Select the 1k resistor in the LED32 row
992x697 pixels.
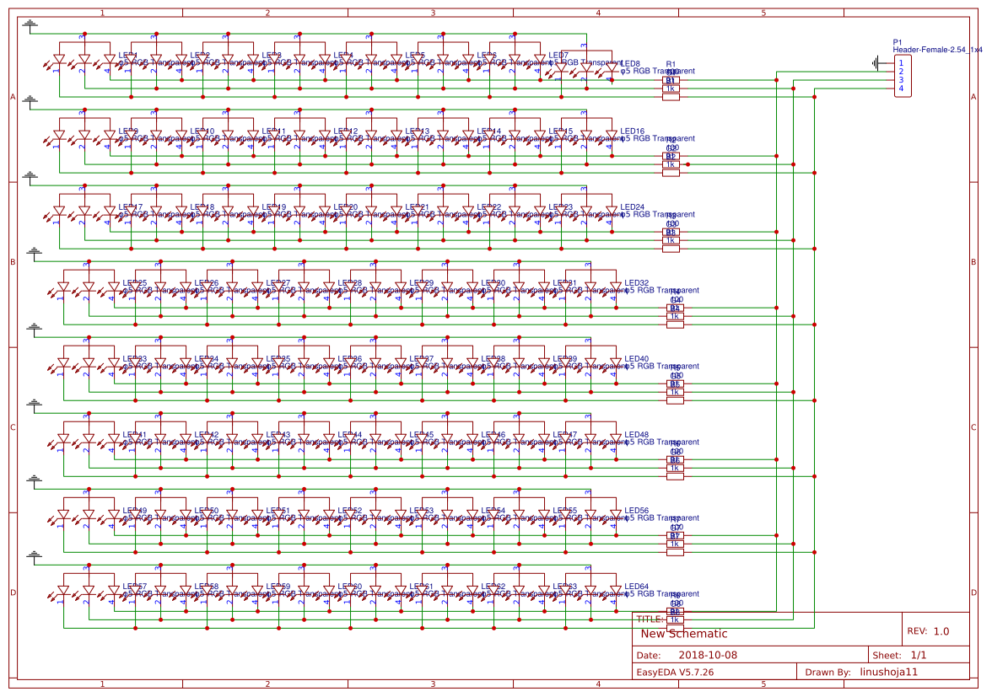(675, 316)
